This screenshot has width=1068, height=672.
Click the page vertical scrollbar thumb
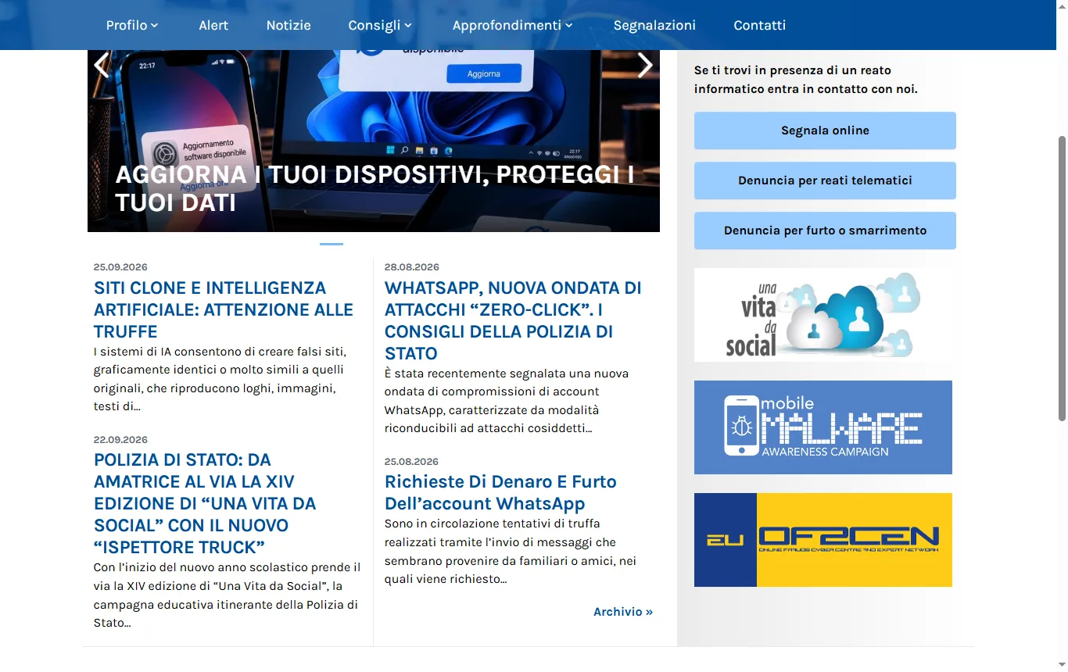pyautogui.click(x=1062, y=278)
